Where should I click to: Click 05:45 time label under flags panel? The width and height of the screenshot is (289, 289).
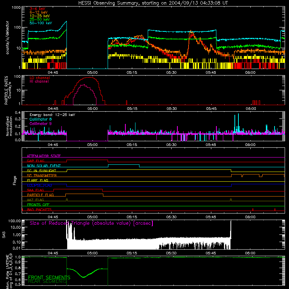click(211, 217)
